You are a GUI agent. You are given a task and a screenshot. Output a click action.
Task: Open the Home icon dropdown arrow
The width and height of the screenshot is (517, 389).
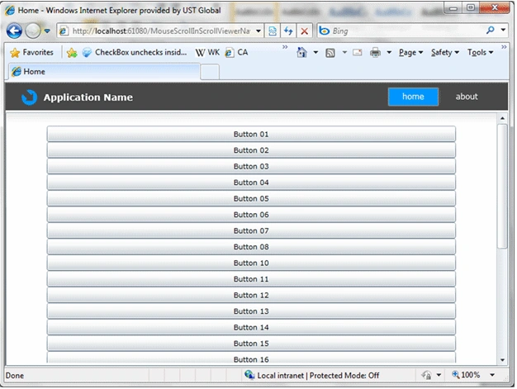(x=315, y=52)
